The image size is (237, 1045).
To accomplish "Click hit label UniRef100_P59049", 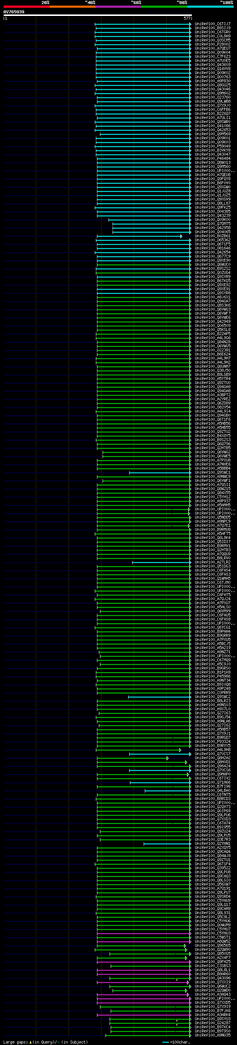I will click(x=212, y=146).
